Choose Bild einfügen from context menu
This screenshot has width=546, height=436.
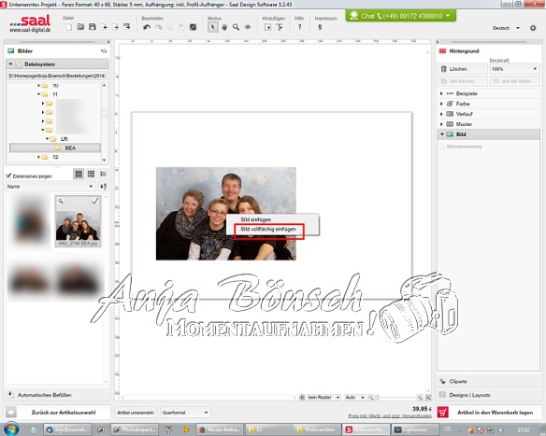[256, 219]
